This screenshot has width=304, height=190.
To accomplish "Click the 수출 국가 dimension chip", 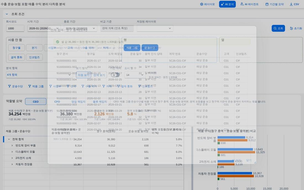I will click(x=88, y=48).
